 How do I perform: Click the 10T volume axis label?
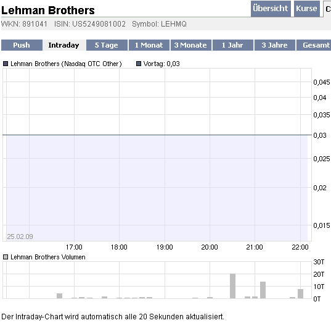[x=319, y=287]
